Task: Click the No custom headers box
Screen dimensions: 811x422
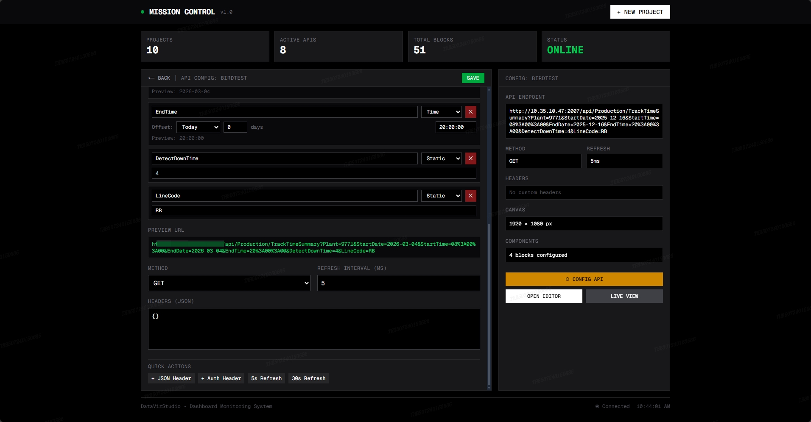Action: tap(584, 192)
